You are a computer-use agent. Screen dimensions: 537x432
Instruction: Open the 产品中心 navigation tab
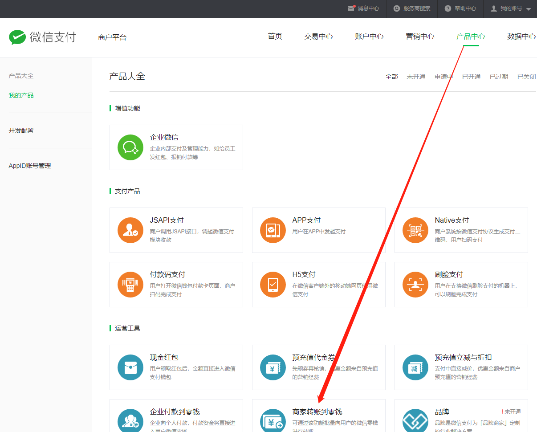pos(471,37)
